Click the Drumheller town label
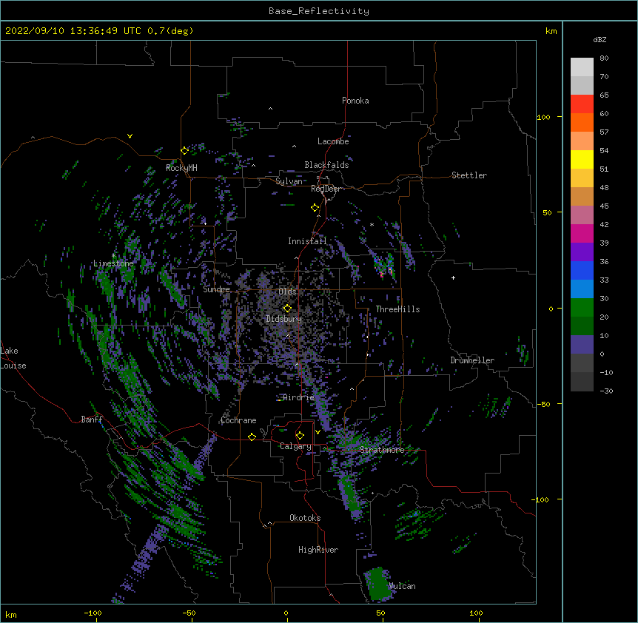Screen dimensions: 638x623 click(x=472, y=360)
